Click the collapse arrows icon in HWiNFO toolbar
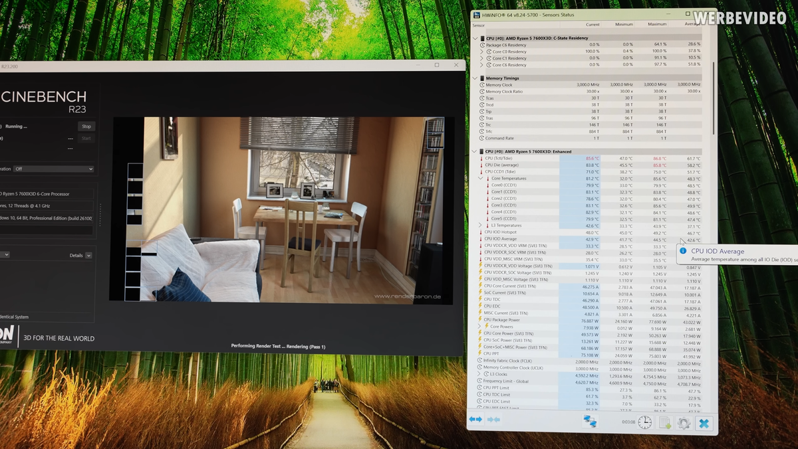This screenshot has height=449, width=798. (493, 420)
